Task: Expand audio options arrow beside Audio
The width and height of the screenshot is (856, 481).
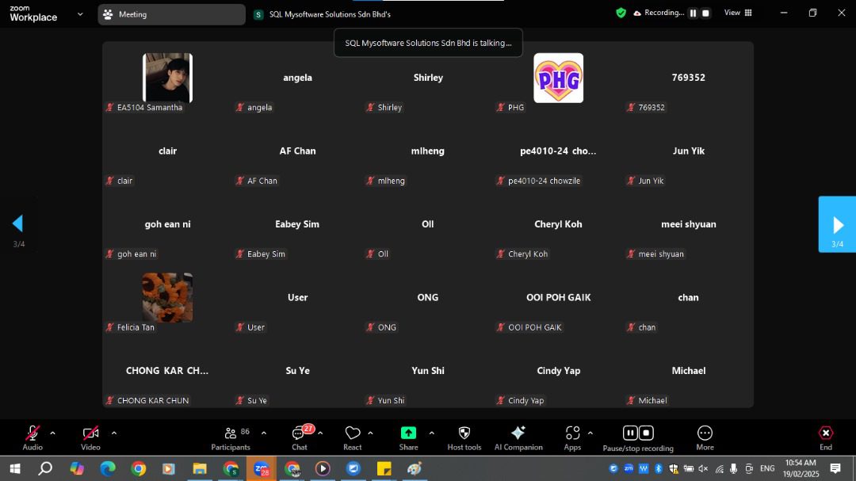Action: pyautogui.click(x=53, y=433)
